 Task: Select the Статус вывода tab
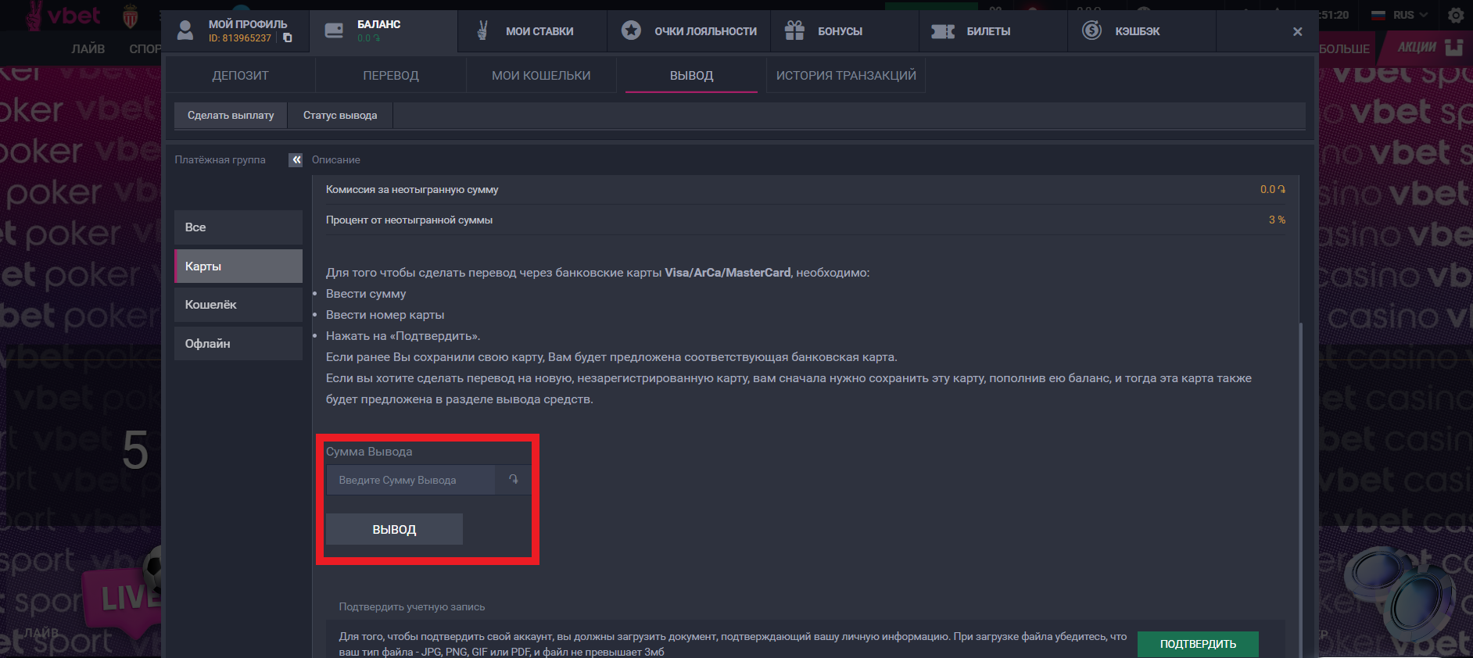coord(340,115)
